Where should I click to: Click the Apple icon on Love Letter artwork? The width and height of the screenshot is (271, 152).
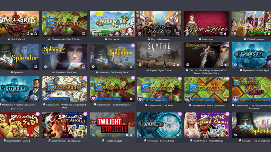(x=225, y=33)
